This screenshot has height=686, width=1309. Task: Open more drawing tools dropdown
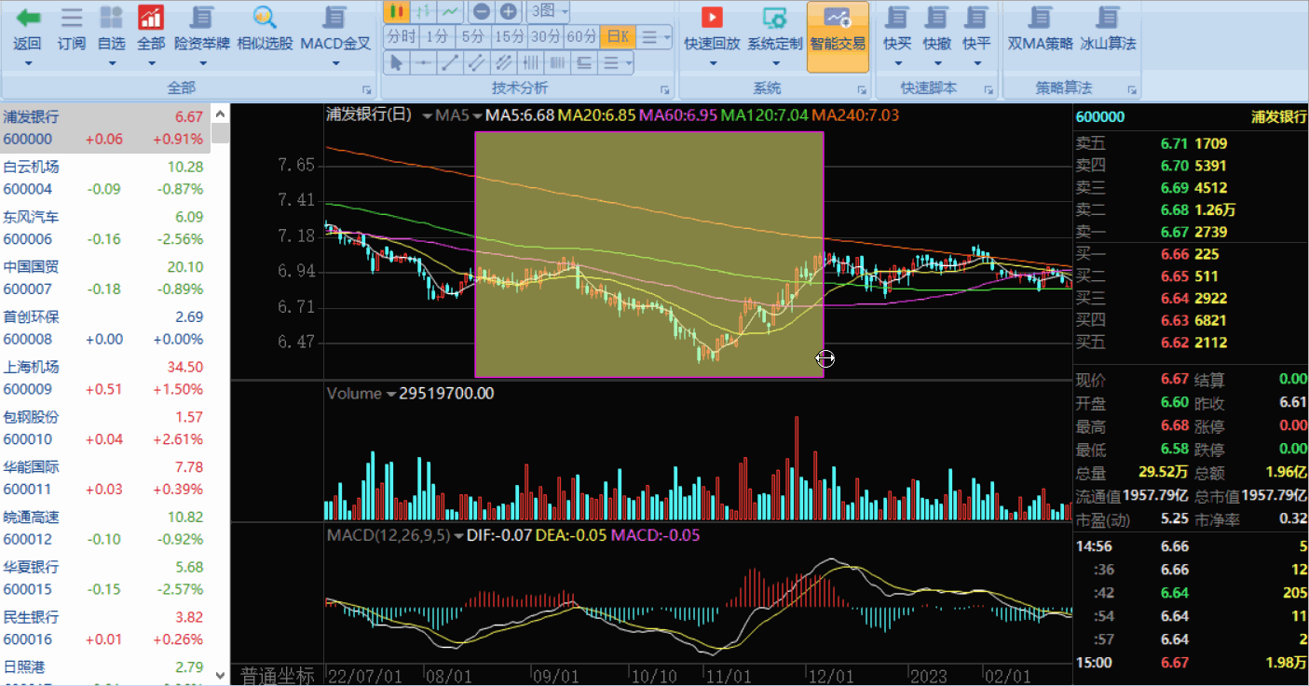[616, 62]
